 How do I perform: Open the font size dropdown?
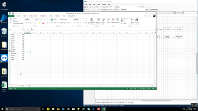pyautogui.click(x=40, y=20)
